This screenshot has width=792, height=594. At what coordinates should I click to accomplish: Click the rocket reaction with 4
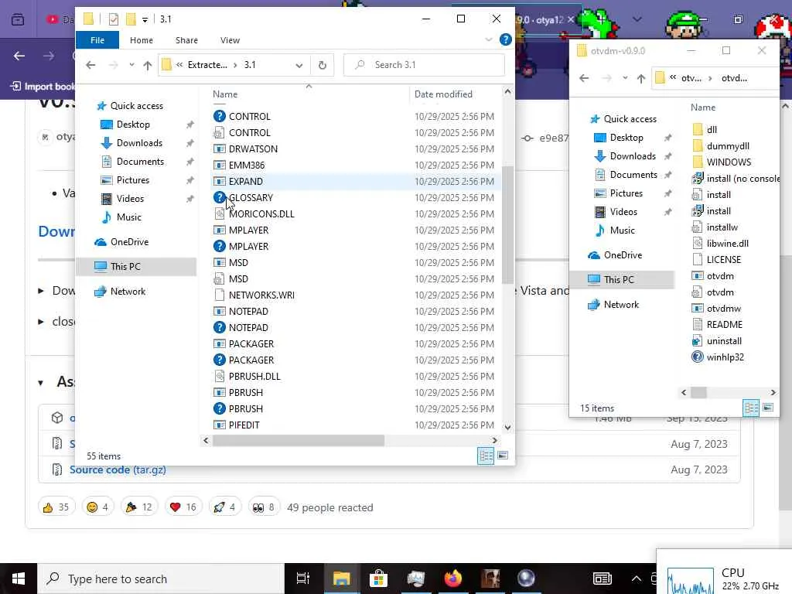pyautogui.click(x=225, y=507)
